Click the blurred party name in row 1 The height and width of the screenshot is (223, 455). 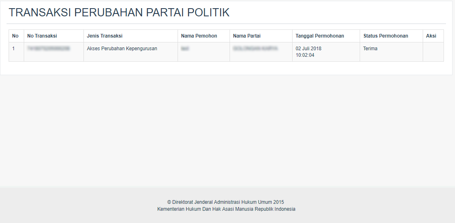click(255, 49)
